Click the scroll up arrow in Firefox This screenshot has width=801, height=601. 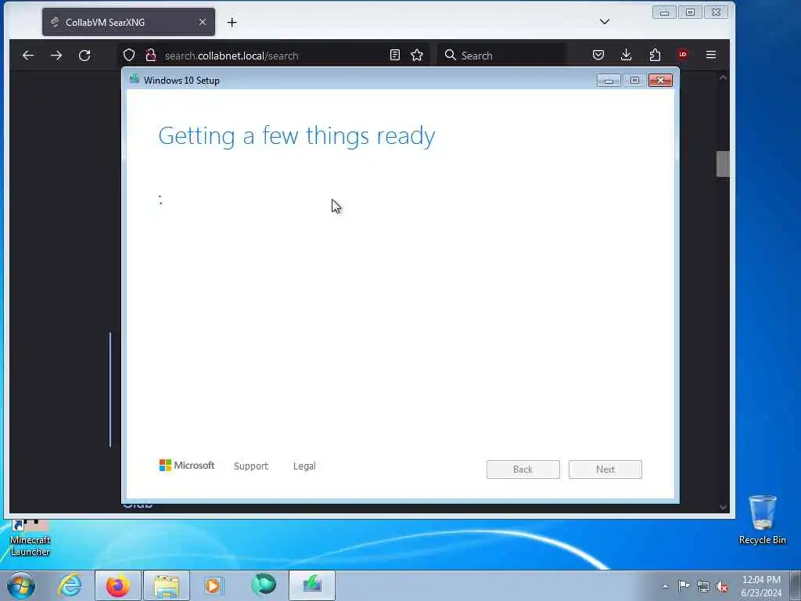(x=723, y=77)
